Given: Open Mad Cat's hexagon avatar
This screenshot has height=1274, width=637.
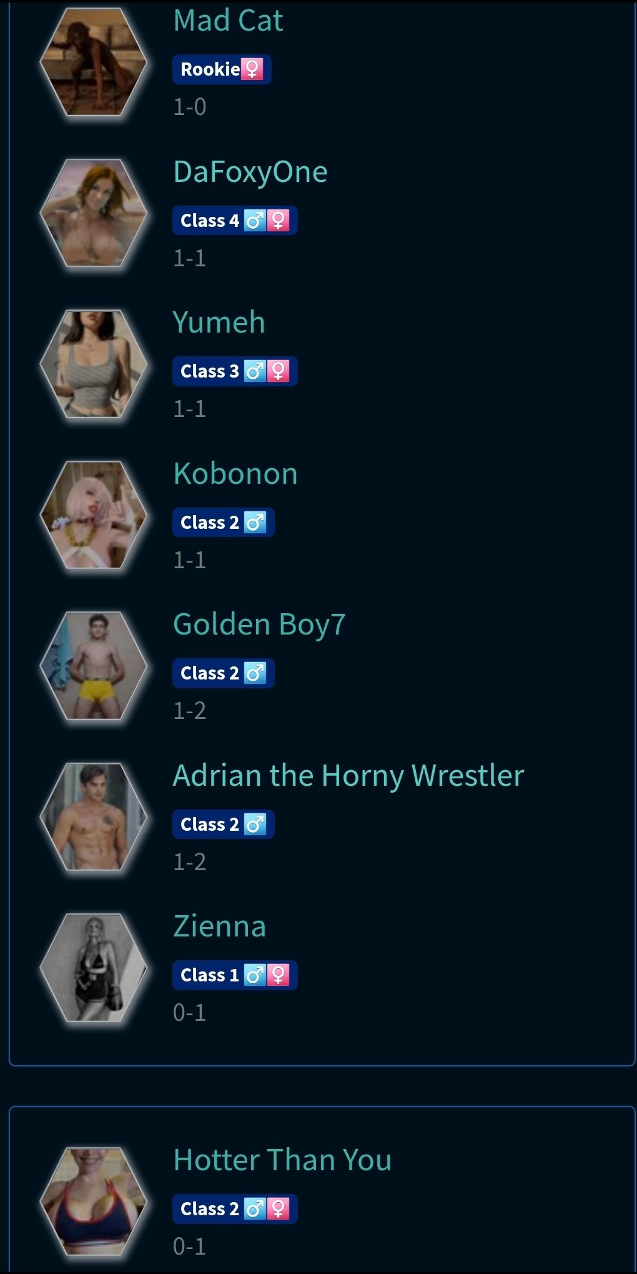Looking at the screenshot, I should coord(93,62).
